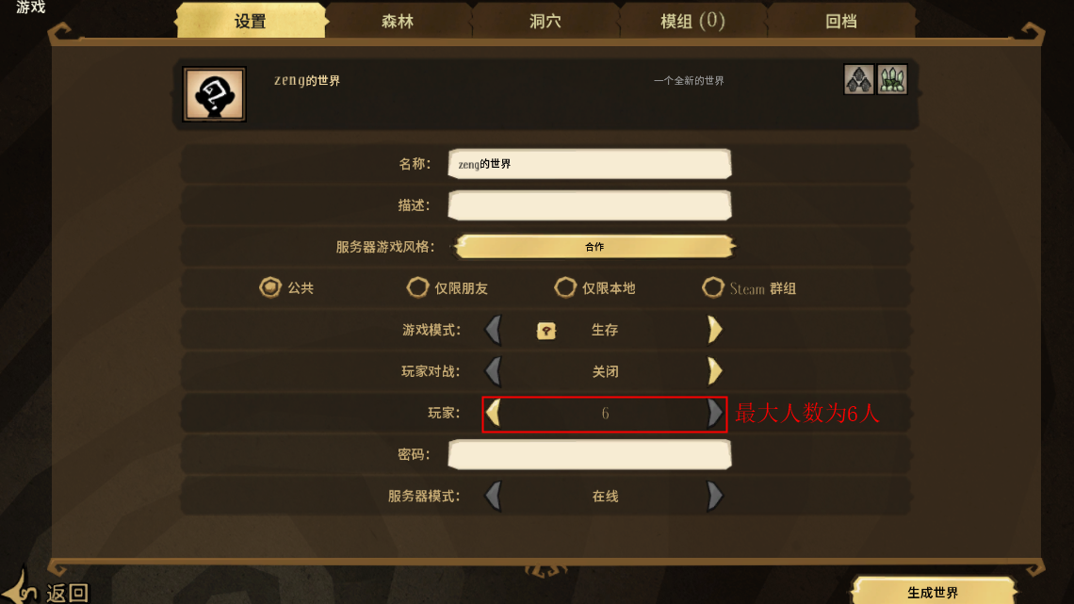The image size is (1074, 604).
Task: Click the 密码 password input field
Action: coord(590,455)
